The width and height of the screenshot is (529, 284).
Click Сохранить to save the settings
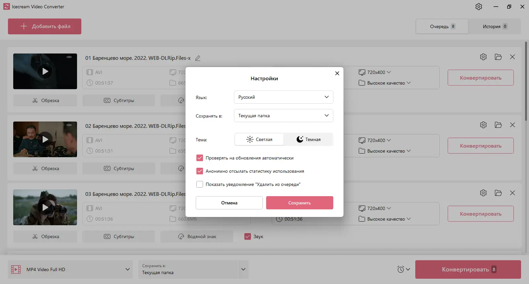pos(300,203)
